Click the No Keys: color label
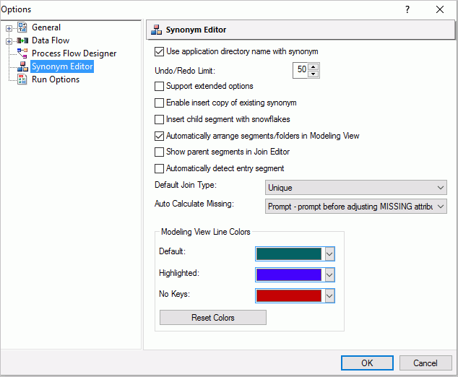The height and width of the screenshot is (377, 458). [x=174, y=294]
